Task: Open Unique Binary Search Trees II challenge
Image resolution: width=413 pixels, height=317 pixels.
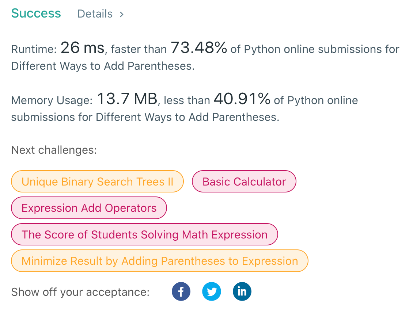Action: click(97, 182)
